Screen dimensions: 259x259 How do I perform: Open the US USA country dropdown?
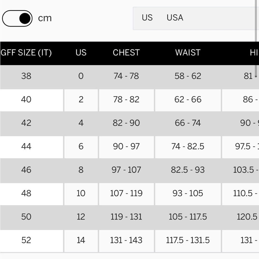tap(196, 18)
